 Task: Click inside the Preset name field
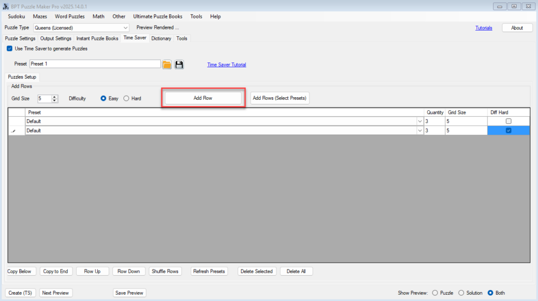pos(95,64)
